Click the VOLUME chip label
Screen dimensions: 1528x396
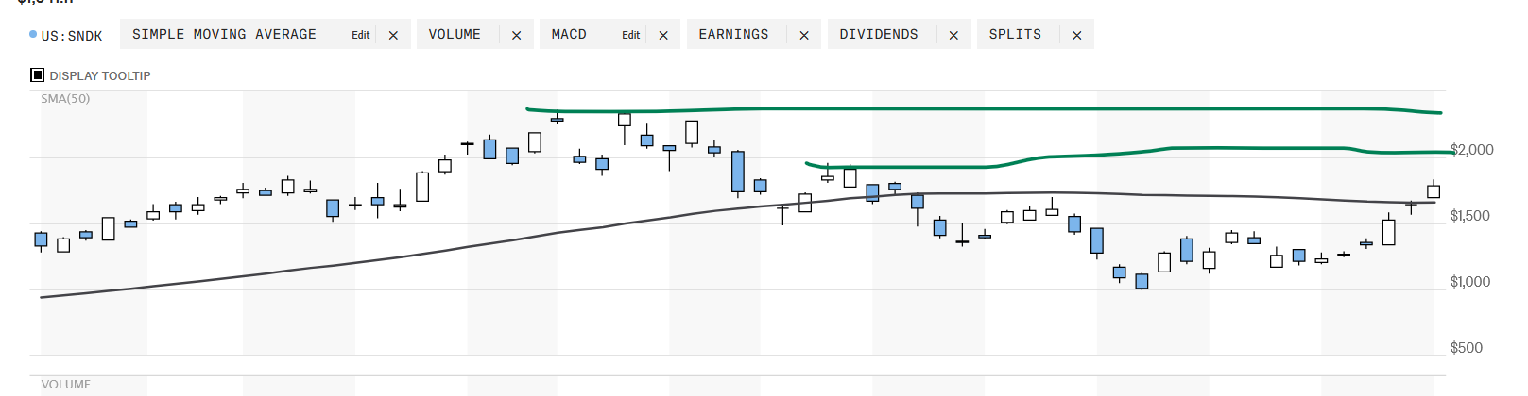455,34
